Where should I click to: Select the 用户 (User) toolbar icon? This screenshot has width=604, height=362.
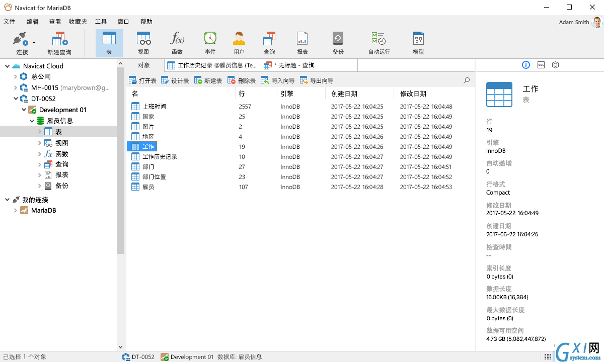coord(239,43)
